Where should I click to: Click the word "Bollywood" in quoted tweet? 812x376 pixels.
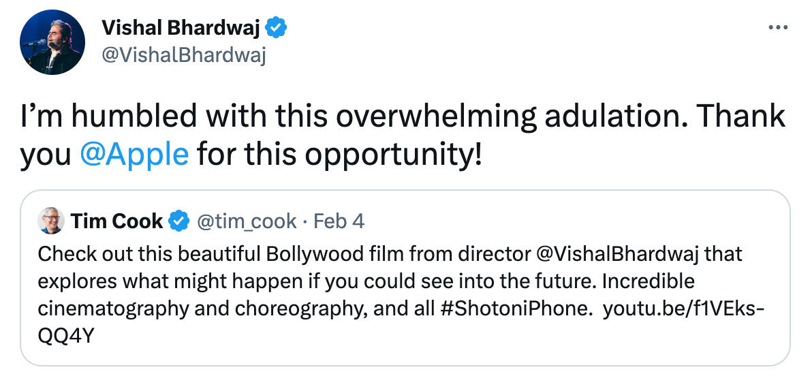point(304,254)
